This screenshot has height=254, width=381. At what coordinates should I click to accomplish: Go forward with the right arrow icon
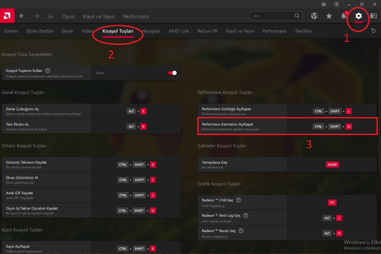click(37, 16)
